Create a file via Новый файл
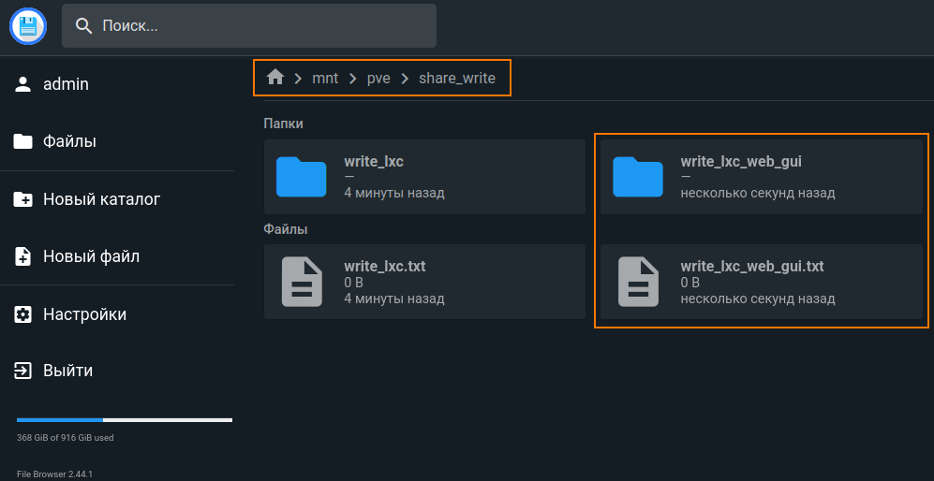Screen dimensions: 934x481 (x=91, y=256)
